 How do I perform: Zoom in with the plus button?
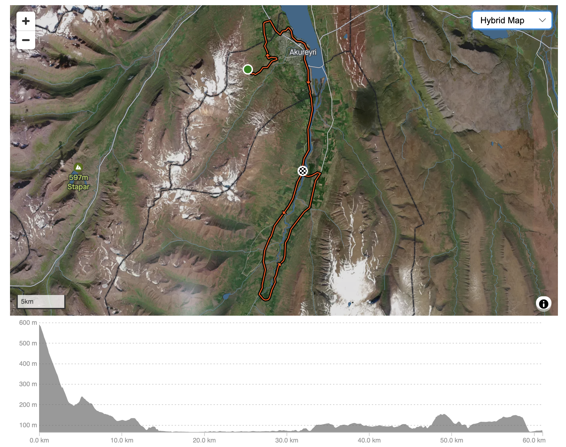26,21
